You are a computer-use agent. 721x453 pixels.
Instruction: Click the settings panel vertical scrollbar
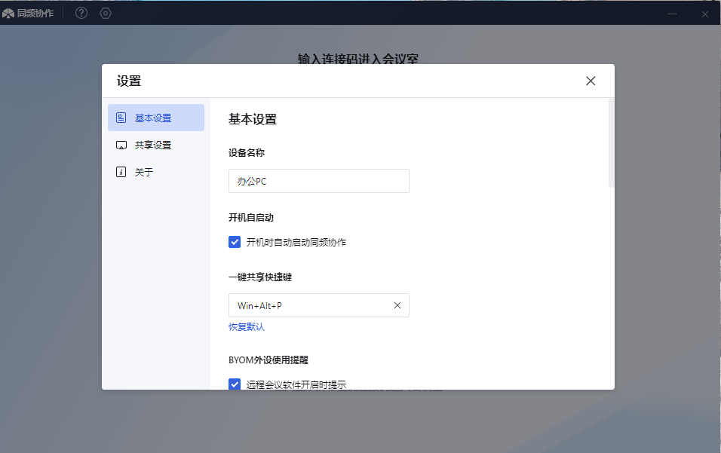pyautogui.click(x=611, y=143)
